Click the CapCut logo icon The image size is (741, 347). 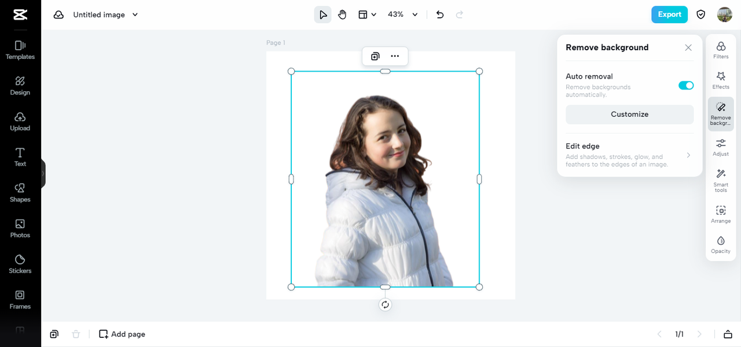coord(20,14)
